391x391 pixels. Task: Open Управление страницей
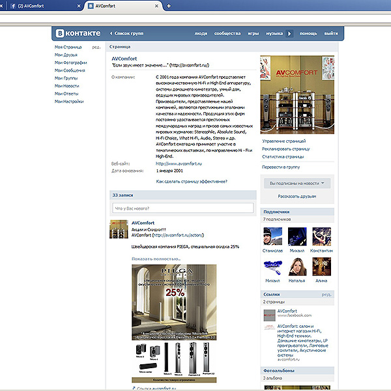pyautogui.click(x=283, y=141)
